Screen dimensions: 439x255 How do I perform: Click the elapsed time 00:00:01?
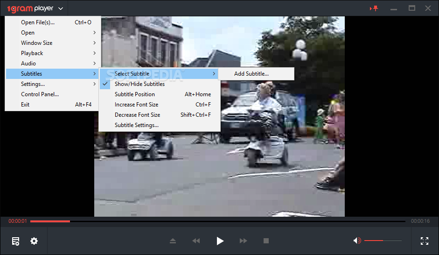coord(18,221)
